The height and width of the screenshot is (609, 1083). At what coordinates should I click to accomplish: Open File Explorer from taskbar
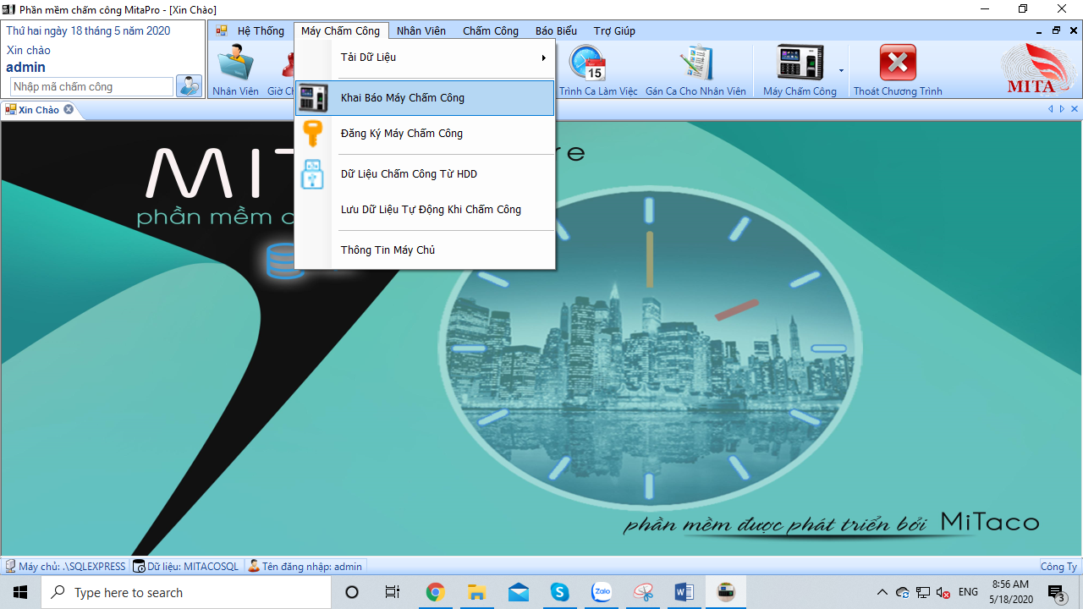tap(476, 592)
